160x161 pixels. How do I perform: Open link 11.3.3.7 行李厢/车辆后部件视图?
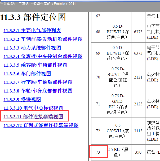(x=38, y=82)
